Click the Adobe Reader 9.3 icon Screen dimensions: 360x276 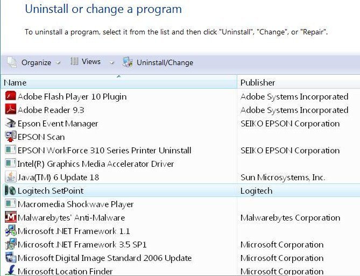[x=11, y=110]
